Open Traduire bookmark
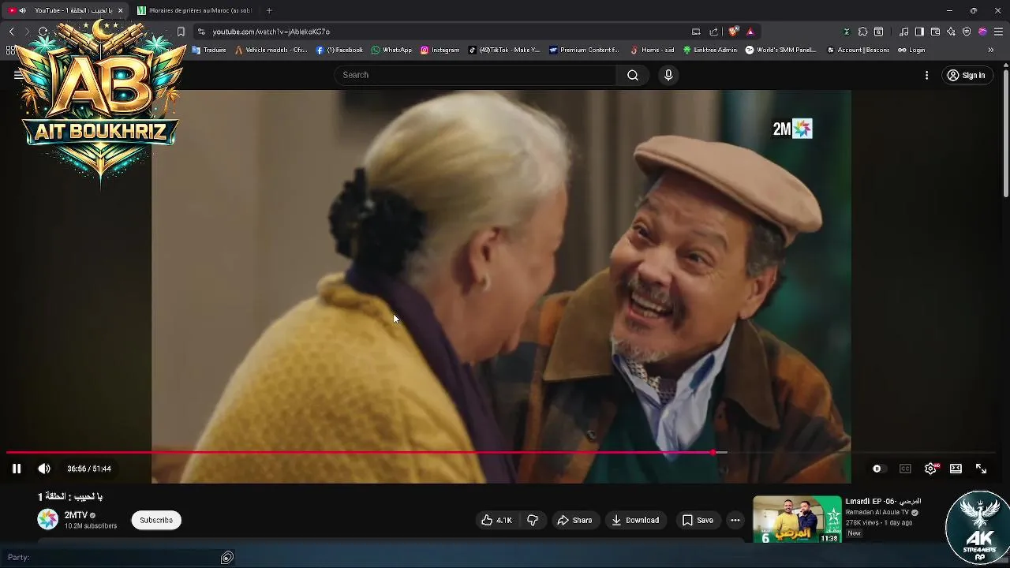This screenshot has height=568, width=1010. (209, 50)
